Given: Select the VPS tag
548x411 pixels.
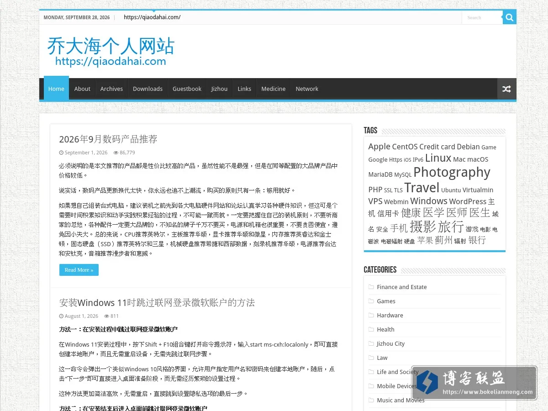Looking at the screenshot, I should point(375,201).
